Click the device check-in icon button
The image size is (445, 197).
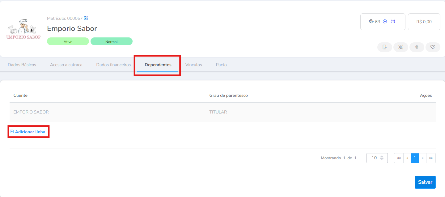click(385, 47)
